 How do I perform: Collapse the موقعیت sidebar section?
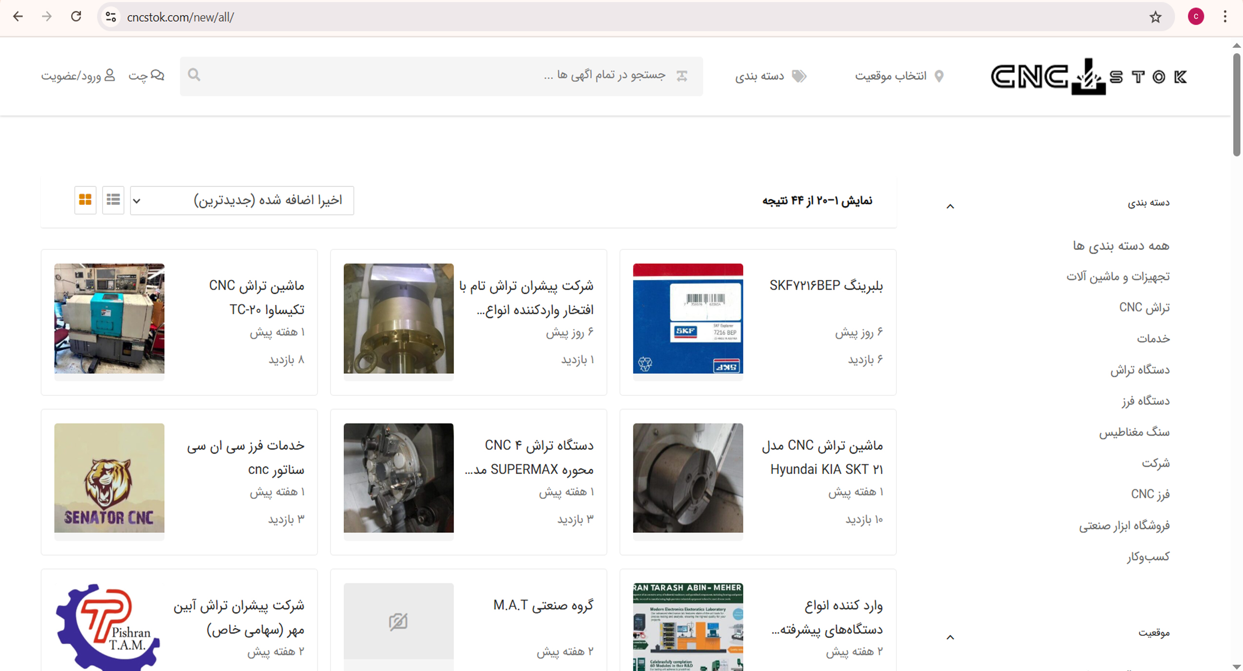pos(950,637)
